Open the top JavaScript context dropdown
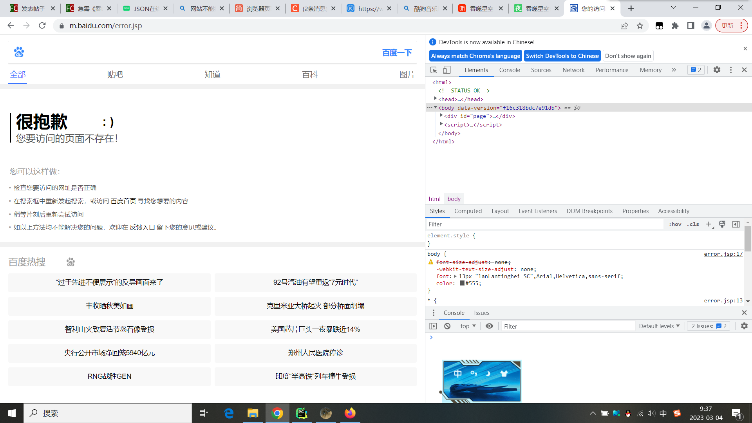The height and width of the screenshot is (423, 752). [468, 326]
